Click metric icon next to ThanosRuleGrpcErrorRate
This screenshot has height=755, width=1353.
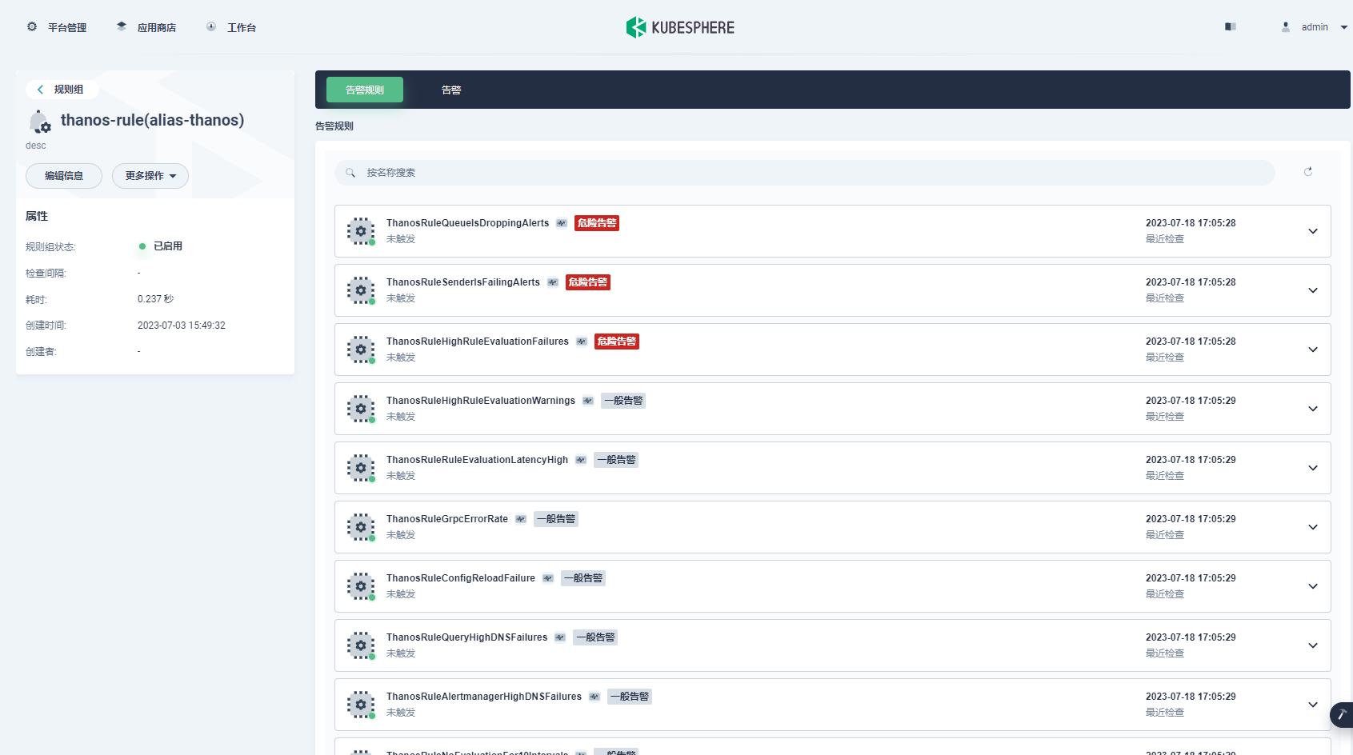point(521,519)
